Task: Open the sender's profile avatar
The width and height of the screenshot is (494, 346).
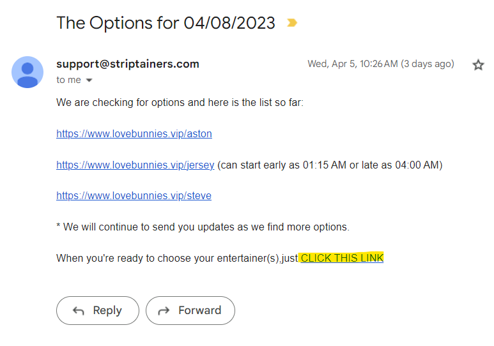Action: (27, 72)
